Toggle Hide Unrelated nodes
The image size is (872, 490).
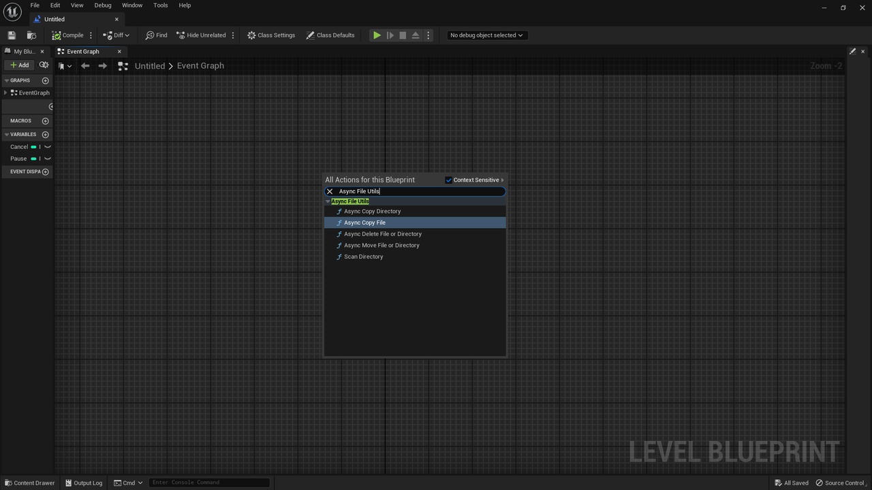point(201,35)
